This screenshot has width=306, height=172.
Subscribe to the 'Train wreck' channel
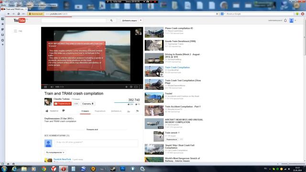point(172,140)
